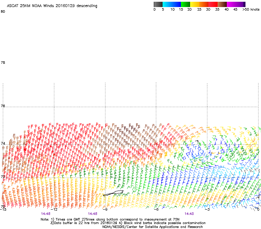
Task: Click the '14:46' time label nearest longitude -9
Action: (92, 214)
